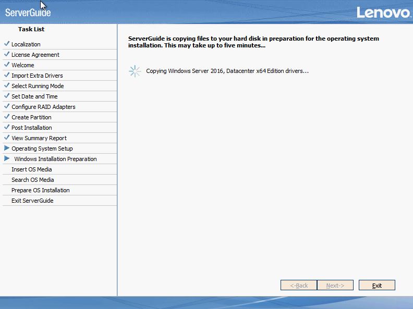Click the 'Copying Windows Server 2016' status text

coord(227,71)
